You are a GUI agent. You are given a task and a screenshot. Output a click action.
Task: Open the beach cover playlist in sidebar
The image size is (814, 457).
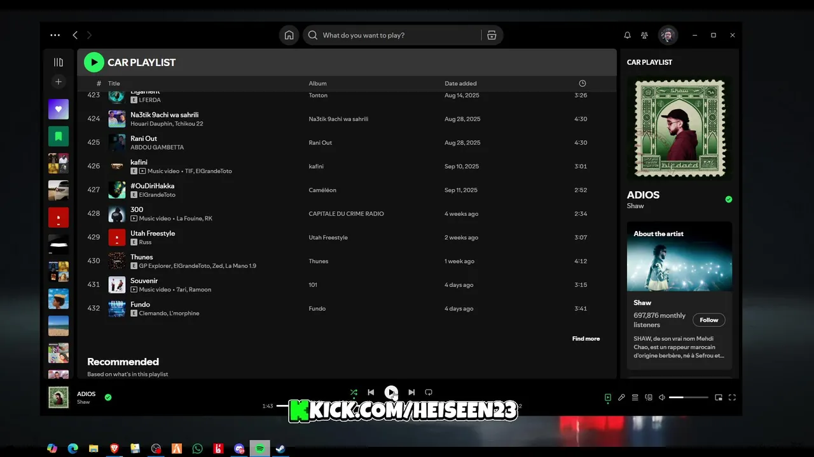[x=59, y=326]
